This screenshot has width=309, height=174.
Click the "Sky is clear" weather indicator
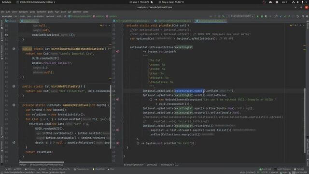(171, 2)
